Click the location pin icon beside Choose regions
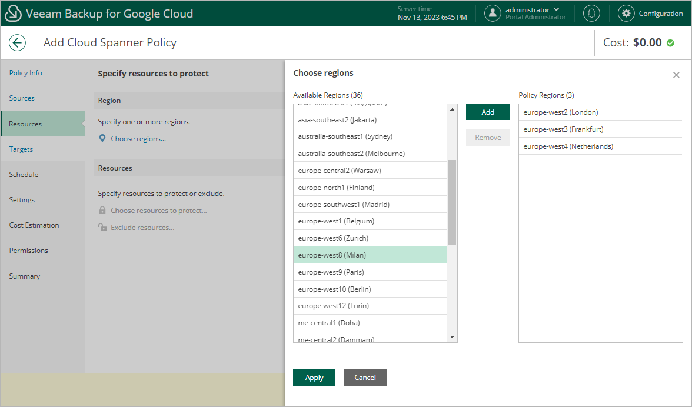This screenshot has width=692, height=407. click(102, 139)
